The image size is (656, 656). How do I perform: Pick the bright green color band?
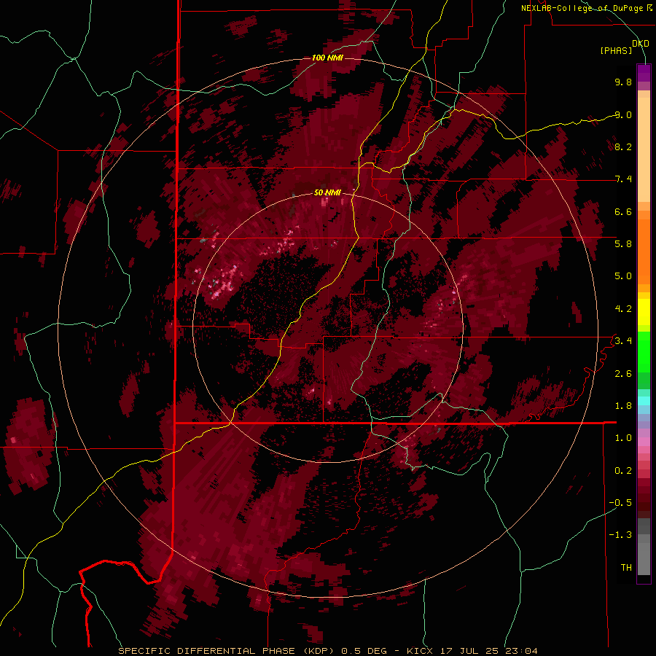tap(644, 352)
